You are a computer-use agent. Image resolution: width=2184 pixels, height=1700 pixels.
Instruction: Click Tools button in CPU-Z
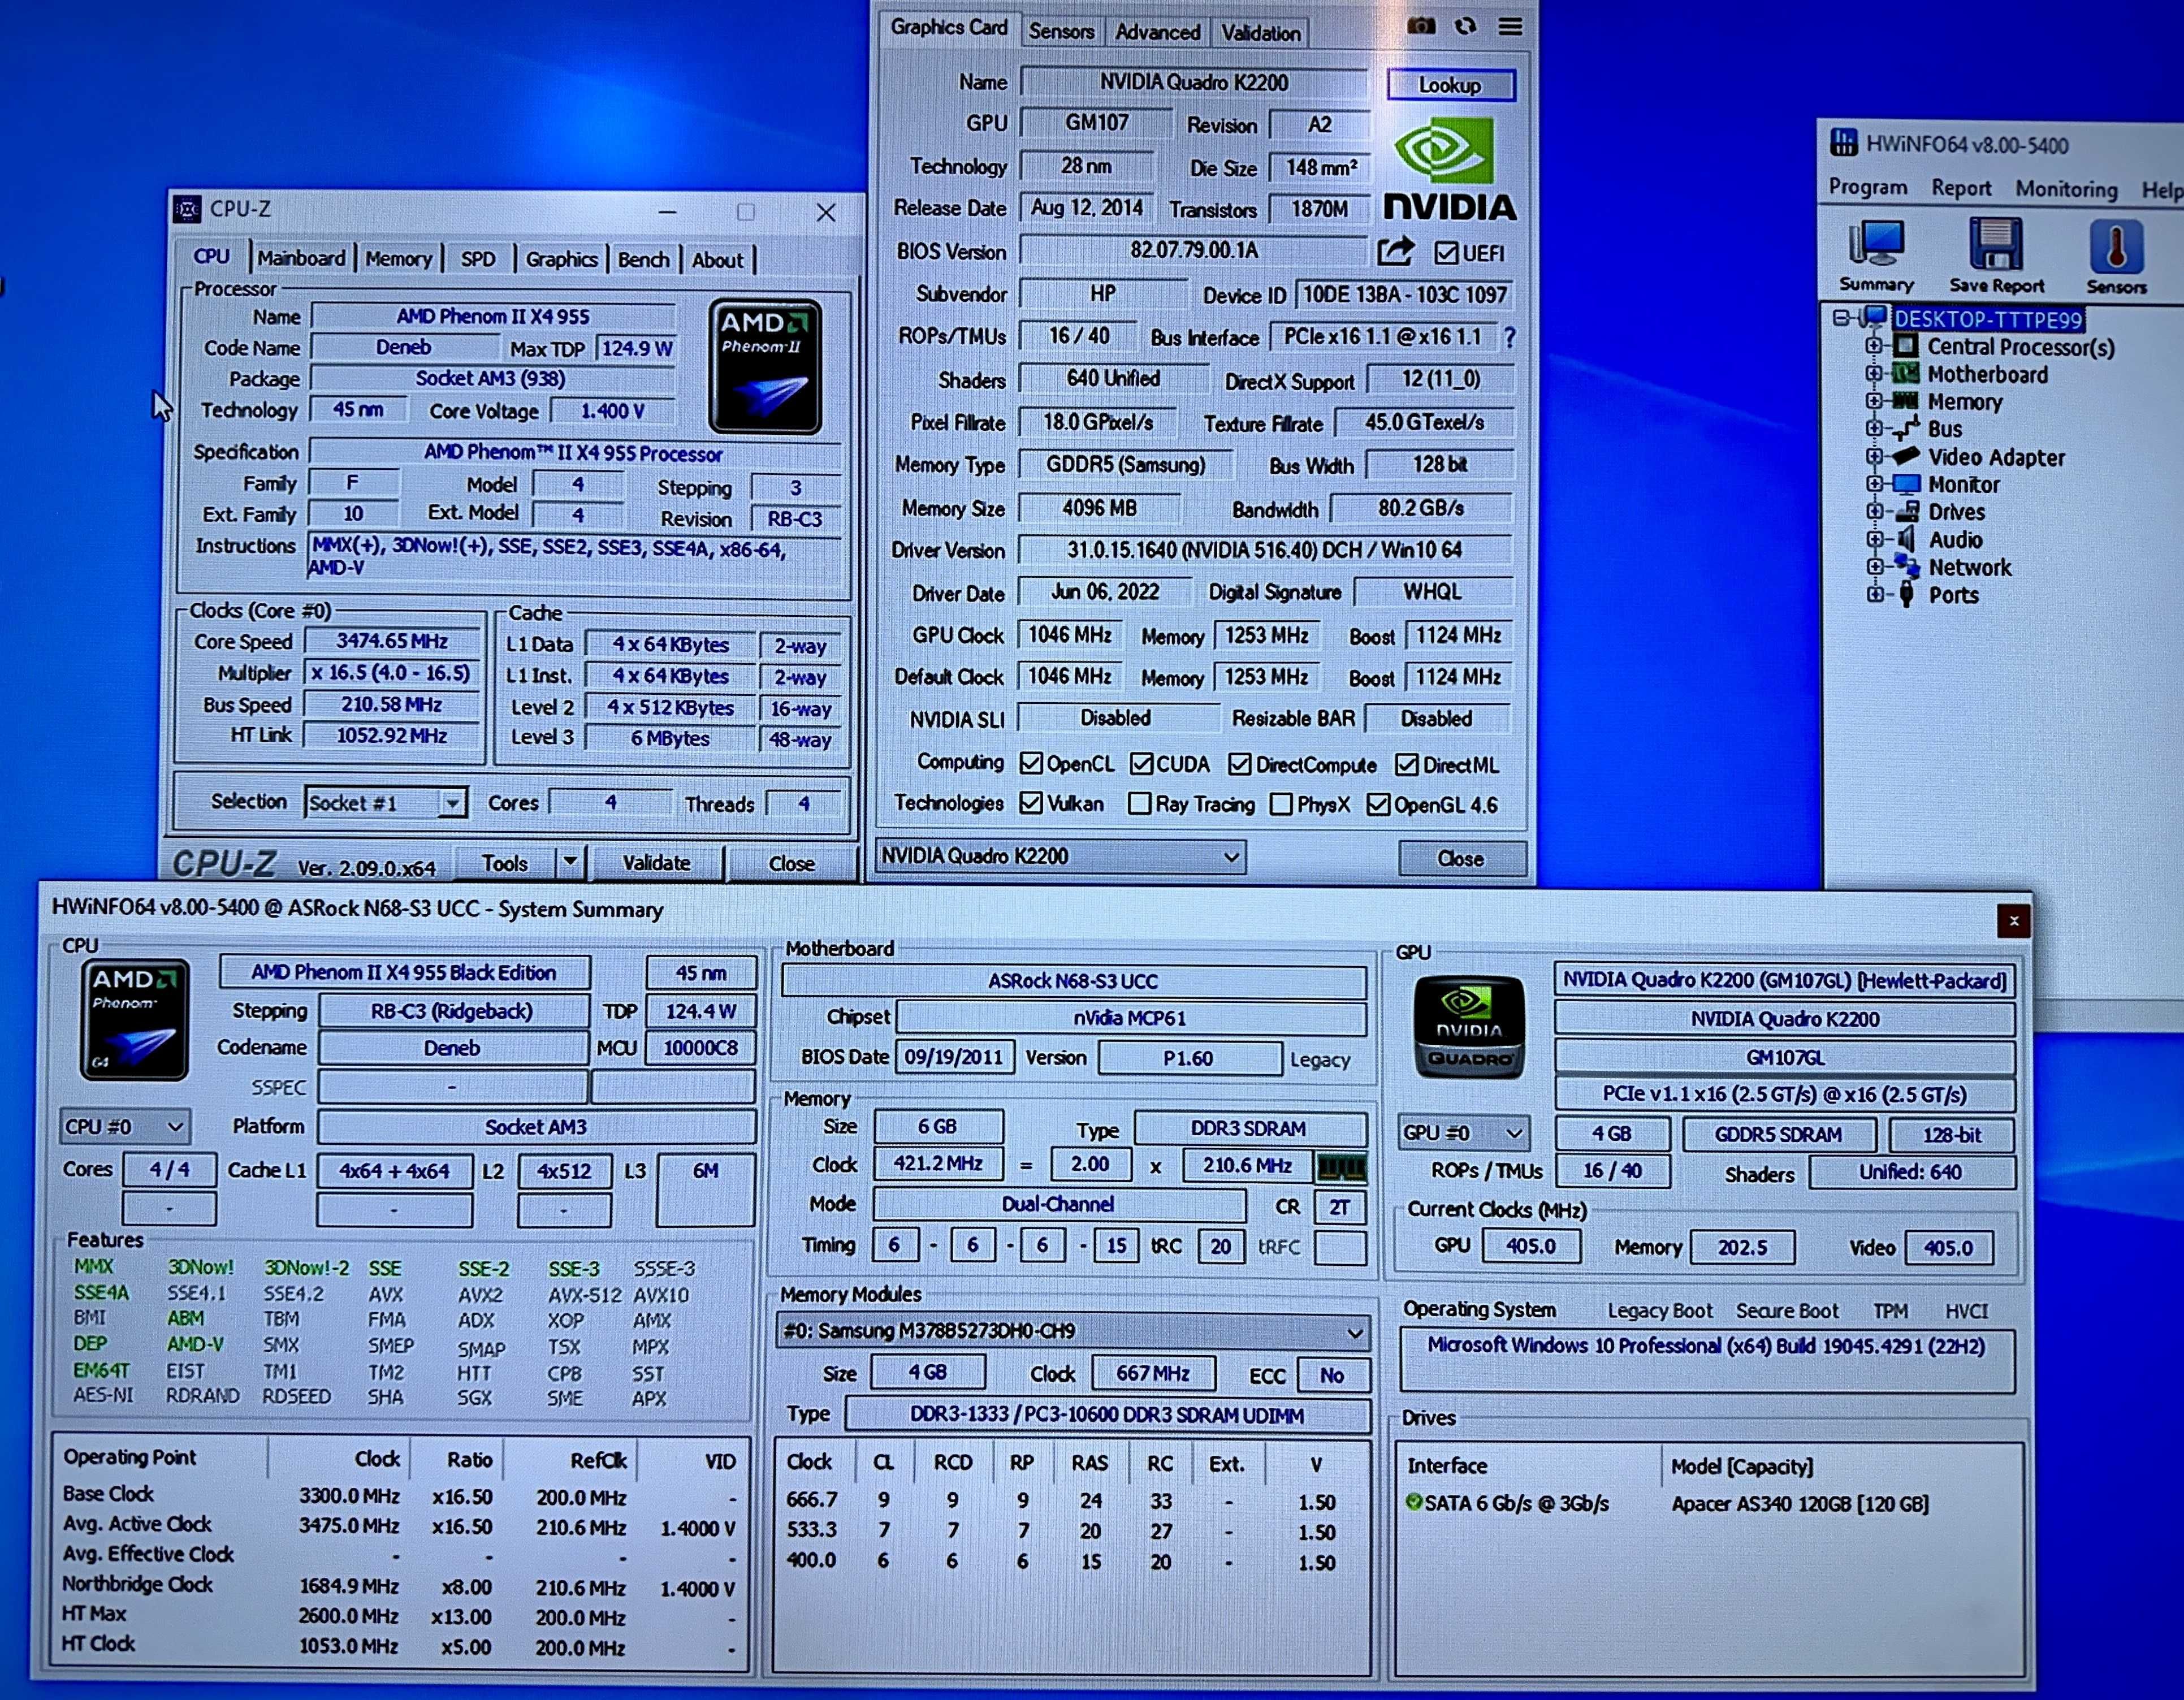[504, 862]
